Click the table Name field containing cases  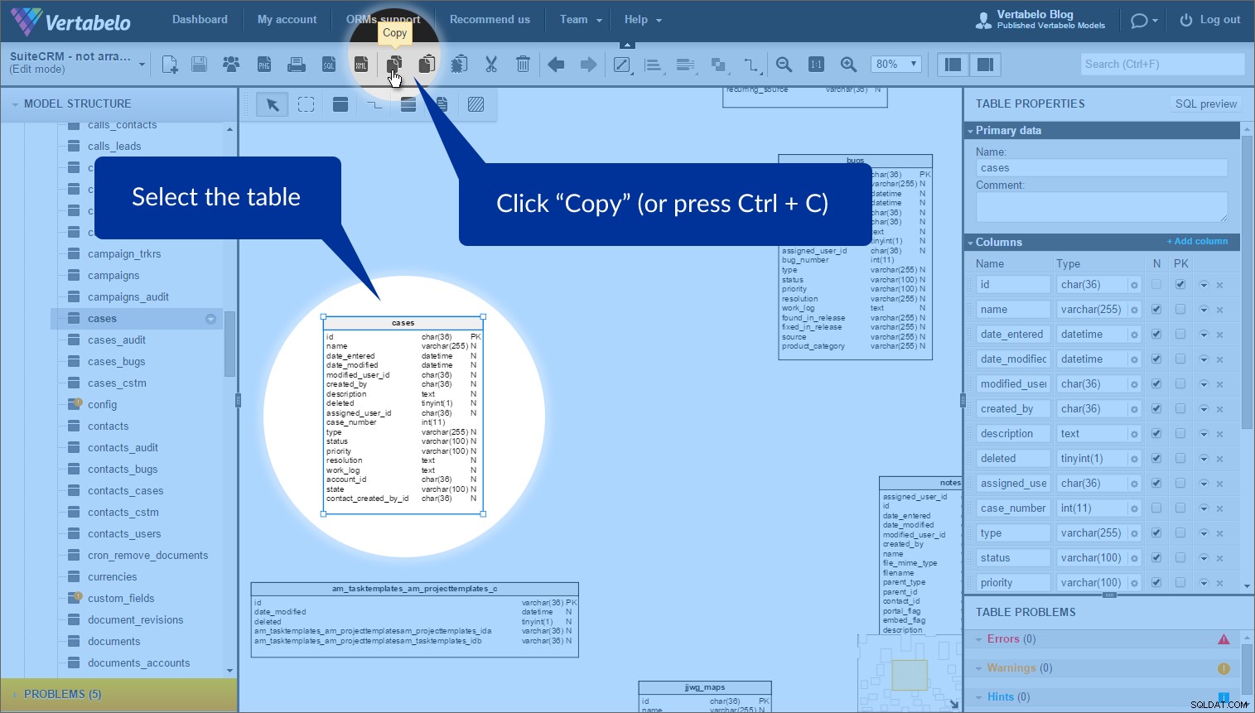pyautogui.click(x=1101, y=168)
